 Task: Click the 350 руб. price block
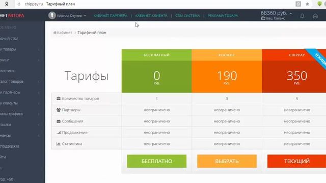click(294, 77)
